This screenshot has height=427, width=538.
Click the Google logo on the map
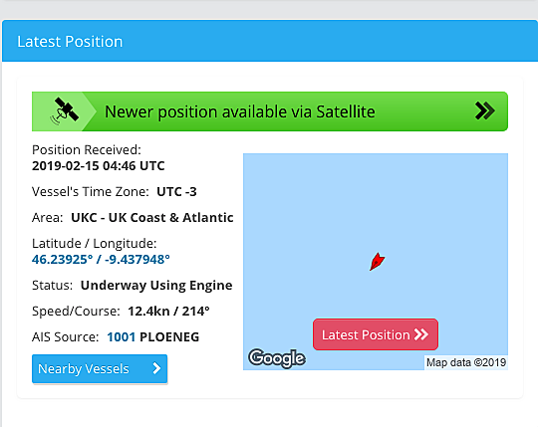277,358
